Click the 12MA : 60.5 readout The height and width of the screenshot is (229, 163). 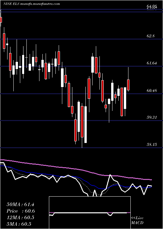pos(20,218)
